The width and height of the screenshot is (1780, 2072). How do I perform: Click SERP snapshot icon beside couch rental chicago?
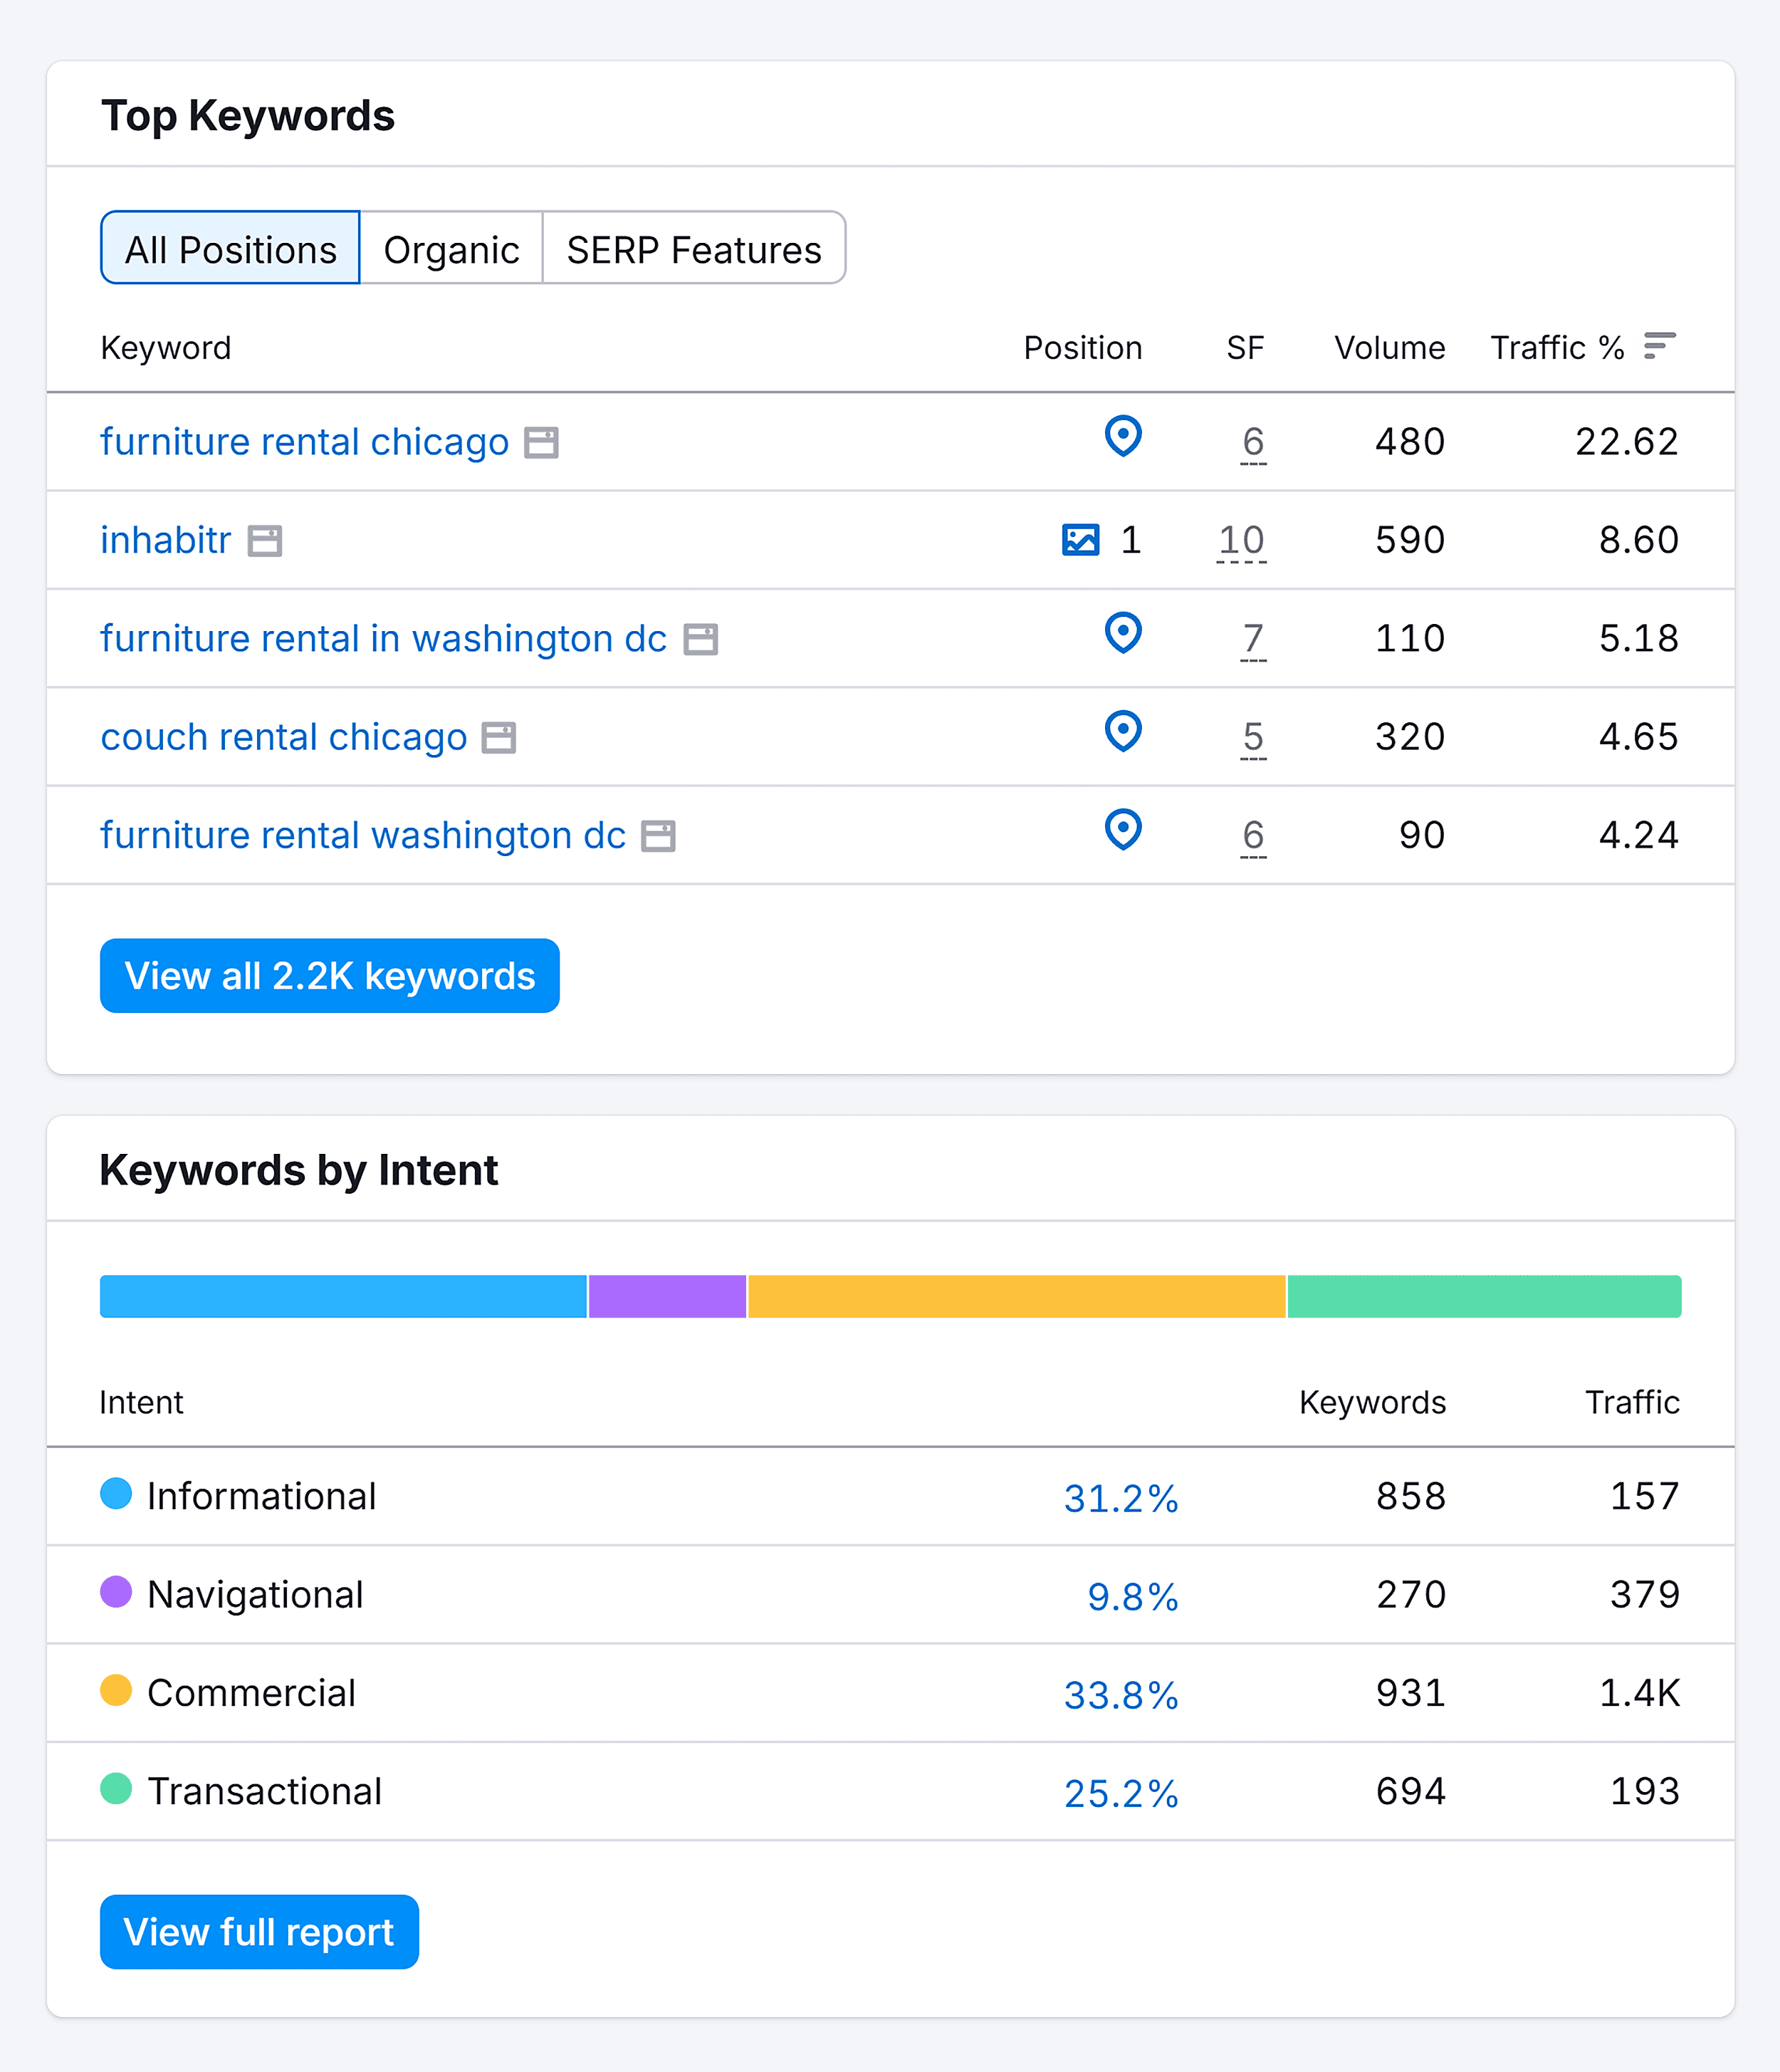point(498,738)
